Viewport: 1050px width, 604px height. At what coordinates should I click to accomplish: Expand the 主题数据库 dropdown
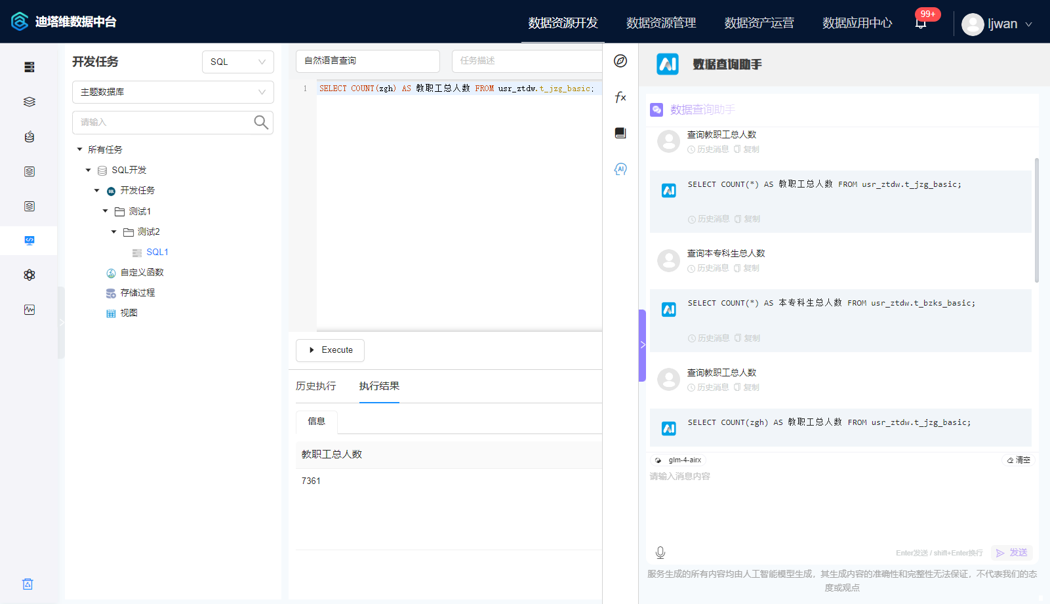tap(172, 92)
